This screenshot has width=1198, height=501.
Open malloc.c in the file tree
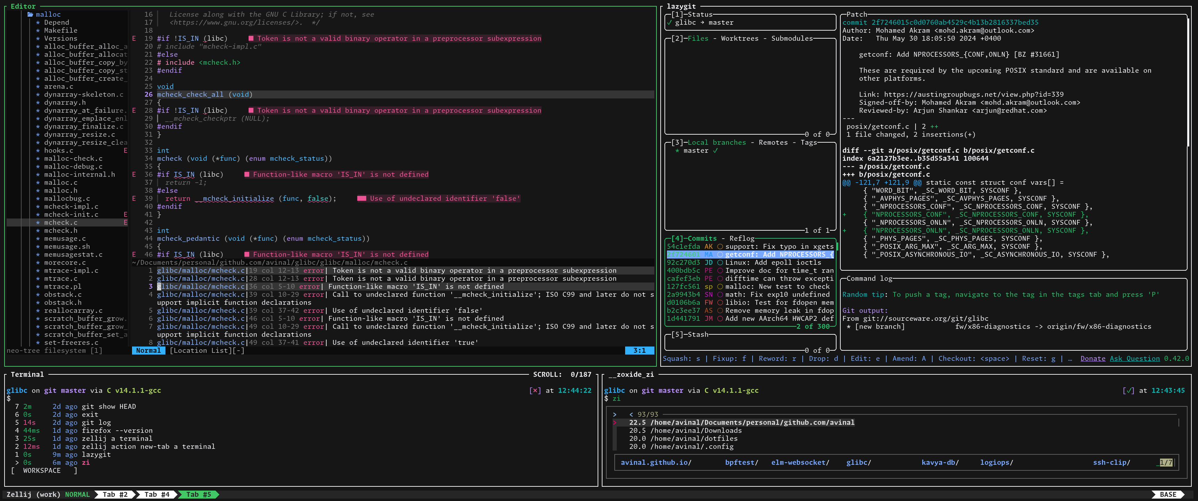pos(61,183)
